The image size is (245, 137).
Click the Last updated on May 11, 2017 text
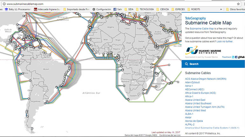[166, 132]
